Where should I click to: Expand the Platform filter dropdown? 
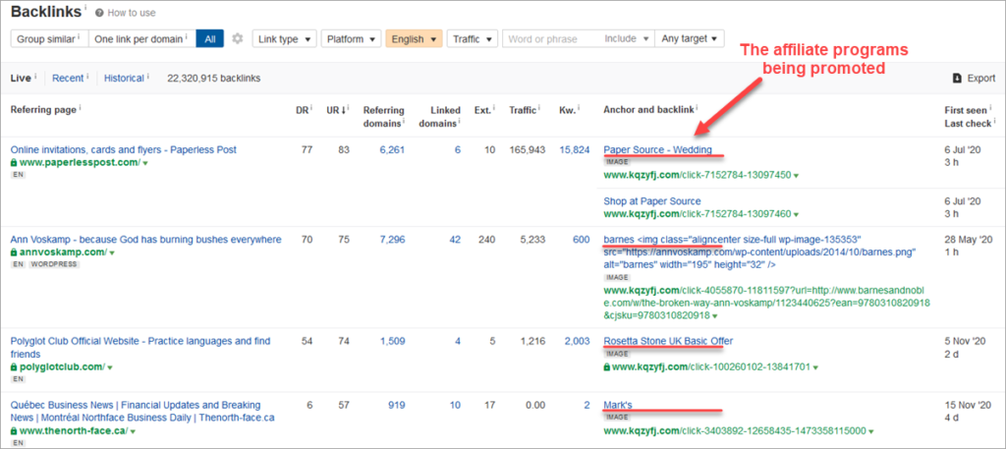[351, 39]
